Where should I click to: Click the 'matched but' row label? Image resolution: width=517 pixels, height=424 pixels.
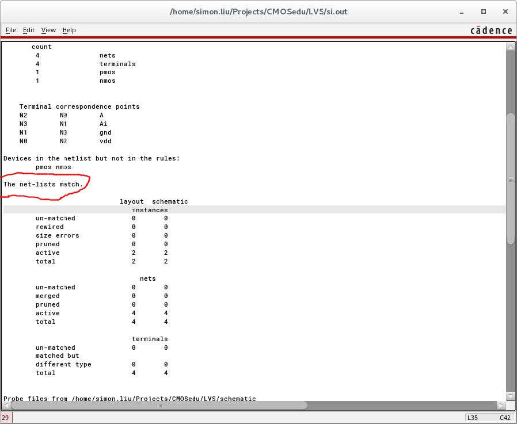point(57,356)
